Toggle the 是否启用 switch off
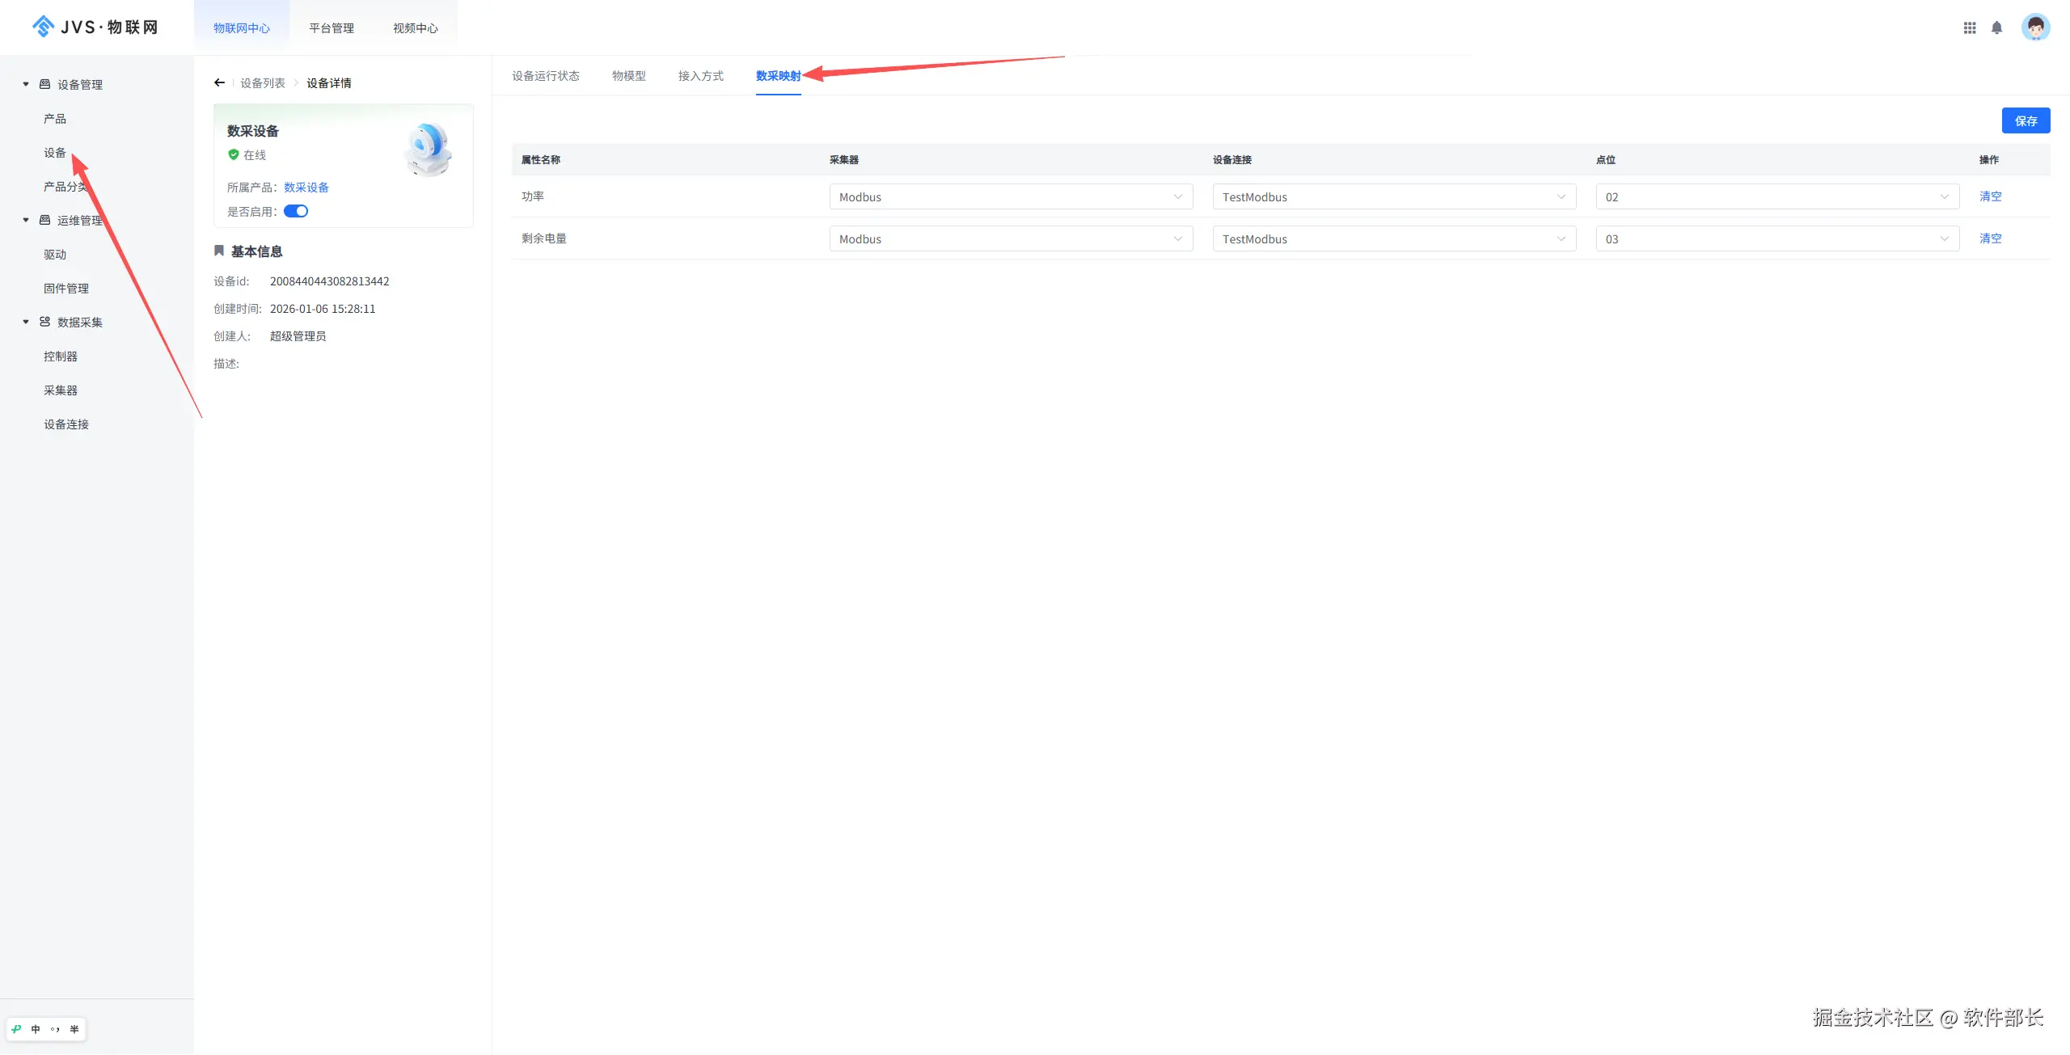 pos(296,211)
